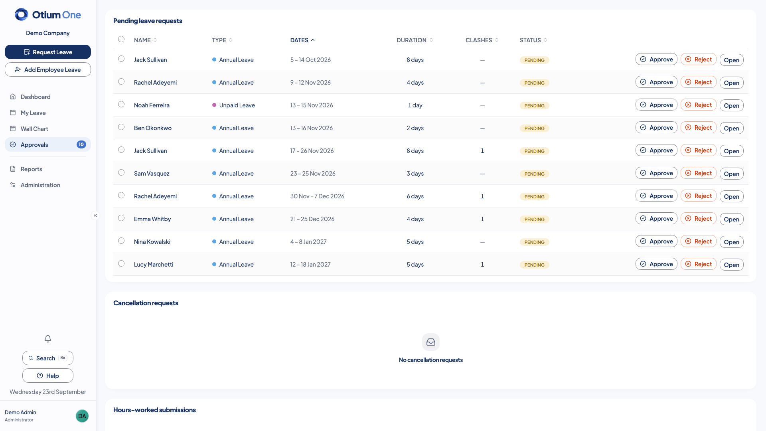
Task: Approve Jack Sullivan's 5–14 Oct leave
Action: click(x=656, y=59)
